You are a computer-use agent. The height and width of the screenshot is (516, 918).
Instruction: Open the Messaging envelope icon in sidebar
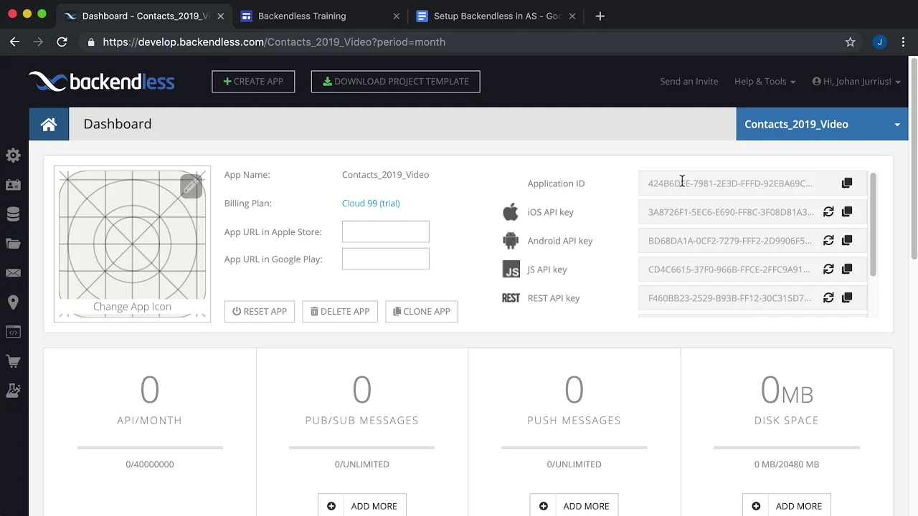point(13,273)
